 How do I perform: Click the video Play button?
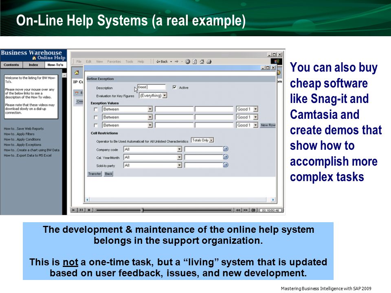(x=73, y=210)
